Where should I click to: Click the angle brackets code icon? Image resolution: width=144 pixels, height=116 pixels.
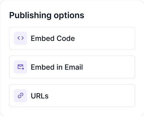pos(21,38)
